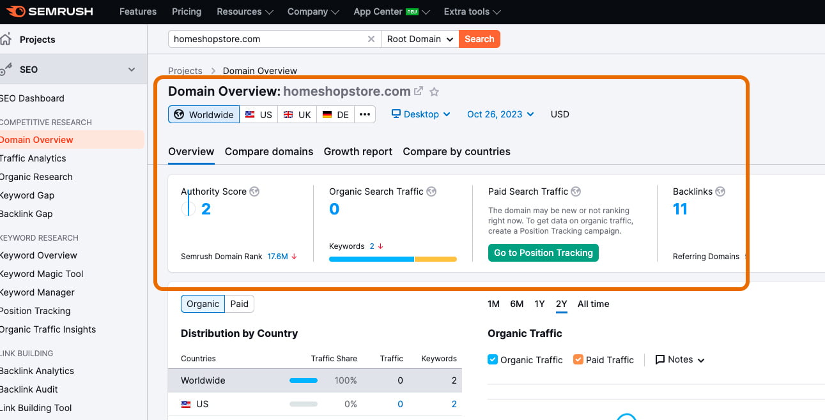Open SEO Dashboard in sidebar
The width and height of the screenshot is (825, 420).
32,98
